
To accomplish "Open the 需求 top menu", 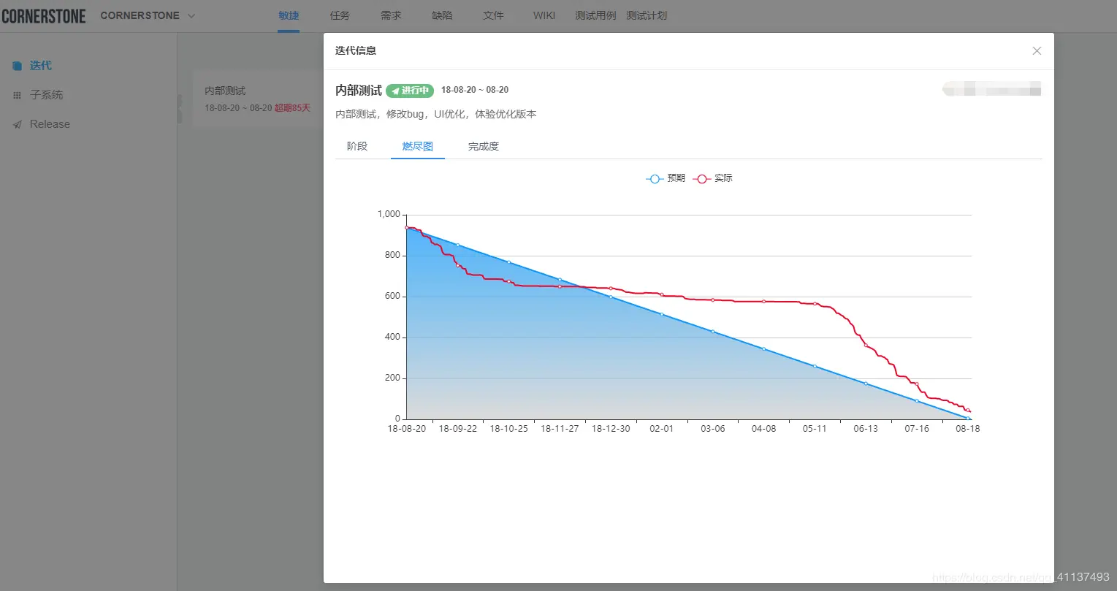I will (391, 15).
